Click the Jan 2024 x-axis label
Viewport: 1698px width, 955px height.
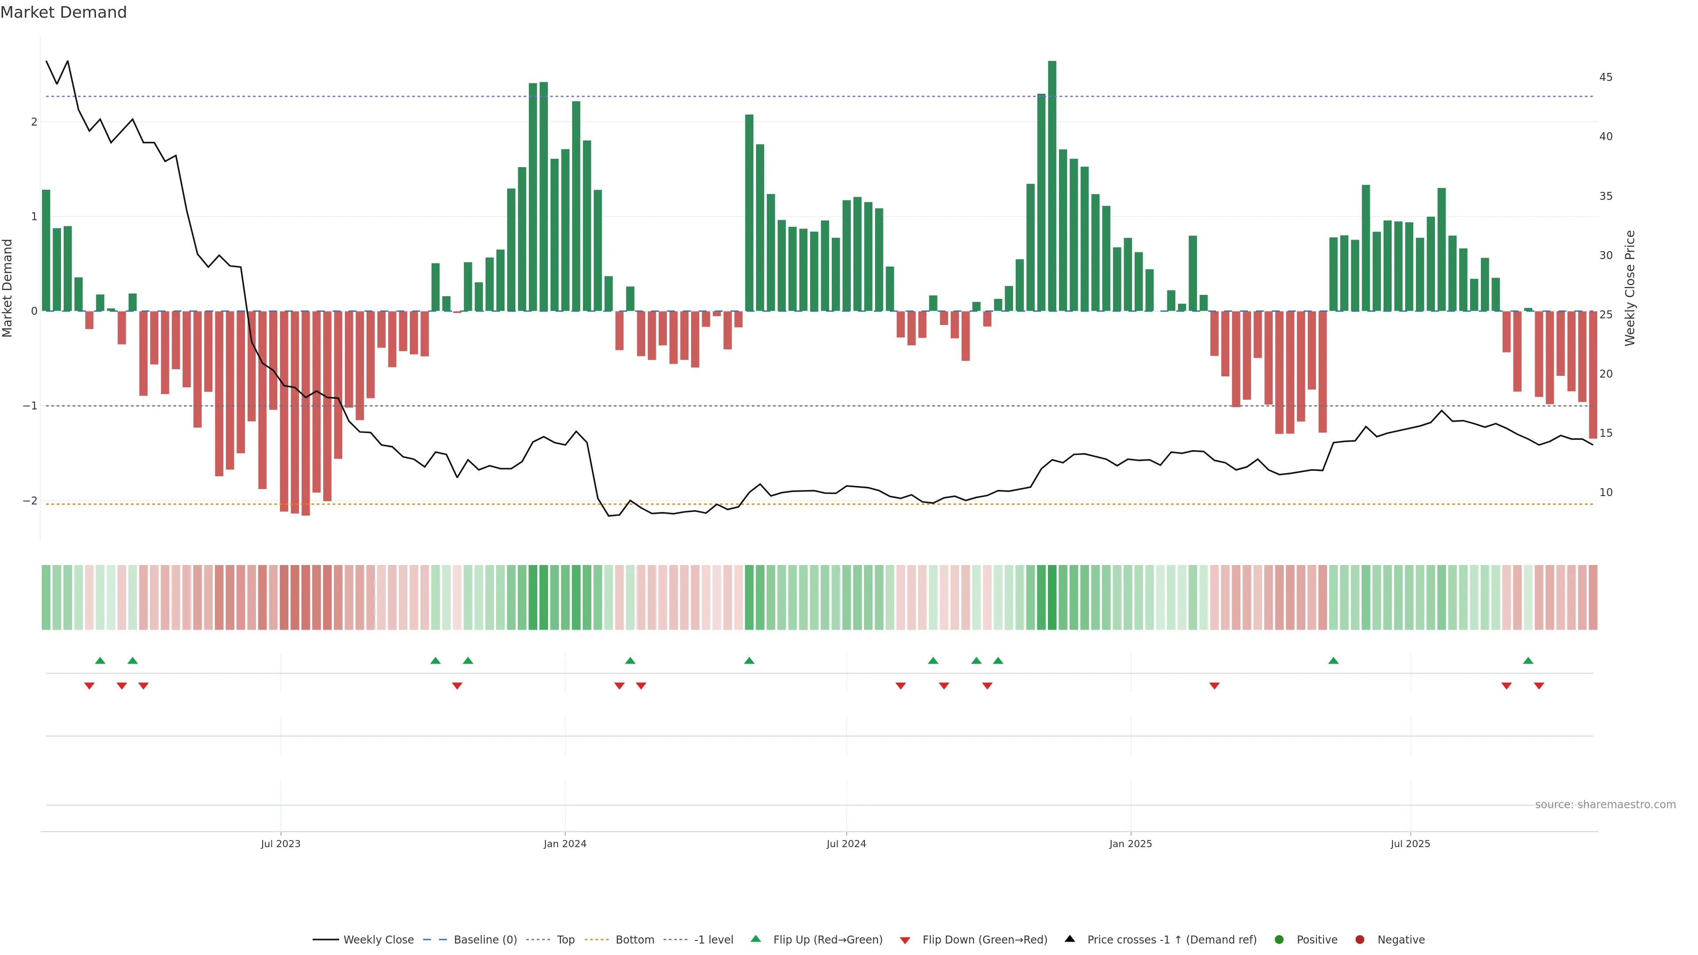coord(565,844)
